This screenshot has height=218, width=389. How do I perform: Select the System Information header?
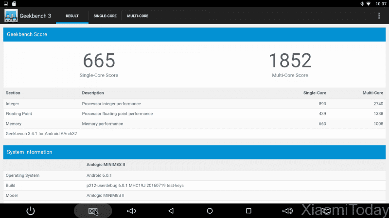coord(194,152)
